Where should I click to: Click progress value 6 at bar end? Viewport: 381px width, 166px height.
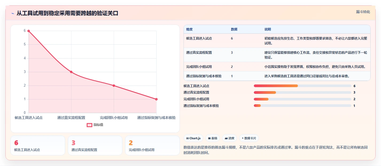coord(354,86)
